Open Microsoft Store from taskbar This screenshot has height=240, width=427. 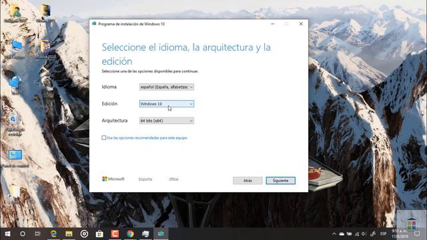coord(99,234)
